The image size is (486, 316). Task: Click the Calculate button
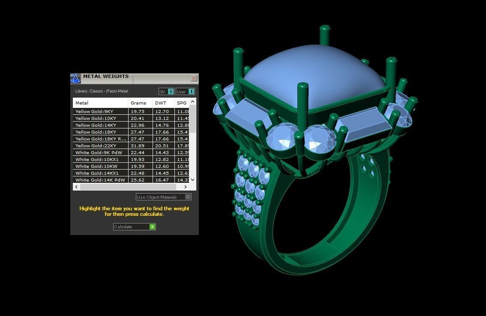tap(135, 227)
